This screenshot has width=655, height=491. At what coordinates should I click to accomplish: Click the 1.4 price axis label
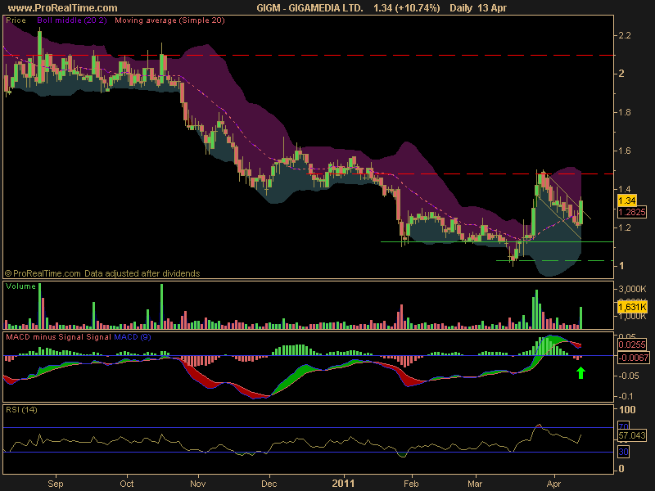click(625, 189)
